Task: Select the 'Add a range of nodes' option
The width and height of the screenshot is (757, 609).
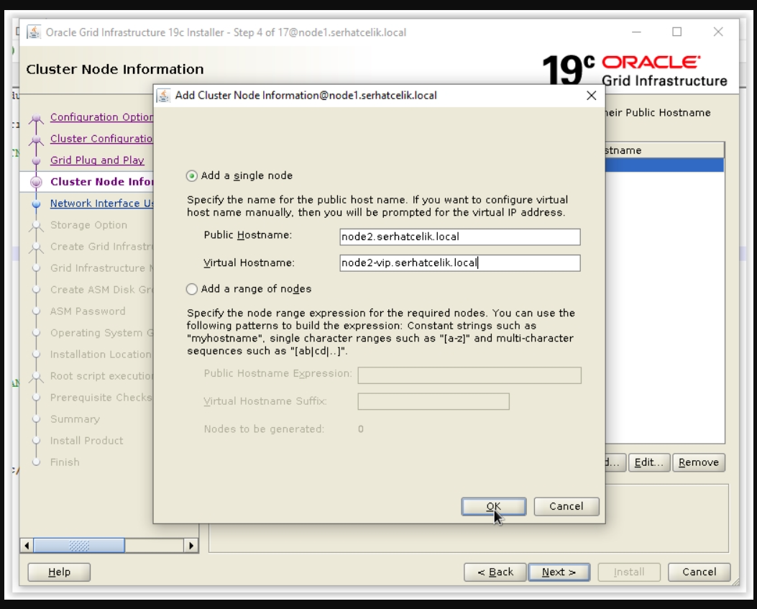Action: pos(192,289)
